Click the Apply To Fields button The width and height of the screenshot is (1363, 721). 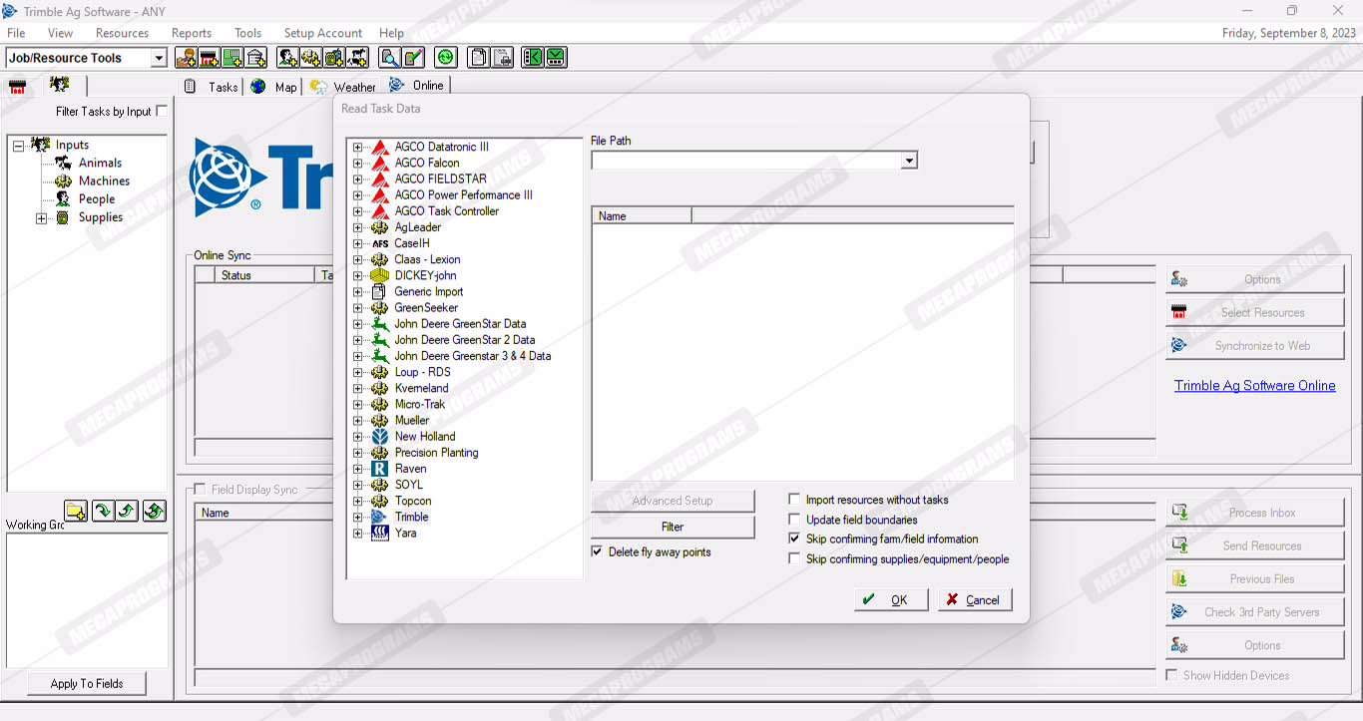[87, 683]
